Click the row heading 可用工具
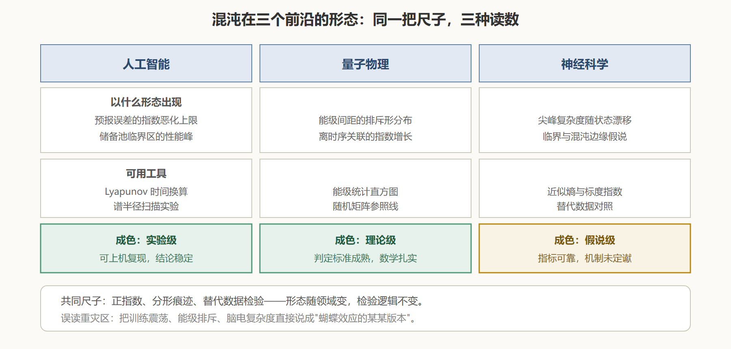Screen dimensions: 731x349 pyautogui.click(x=146, y=174)
